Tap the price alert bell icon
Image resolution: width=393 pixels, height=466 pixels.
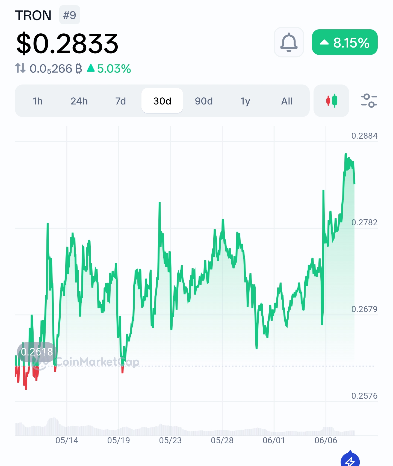pos(289,42)
